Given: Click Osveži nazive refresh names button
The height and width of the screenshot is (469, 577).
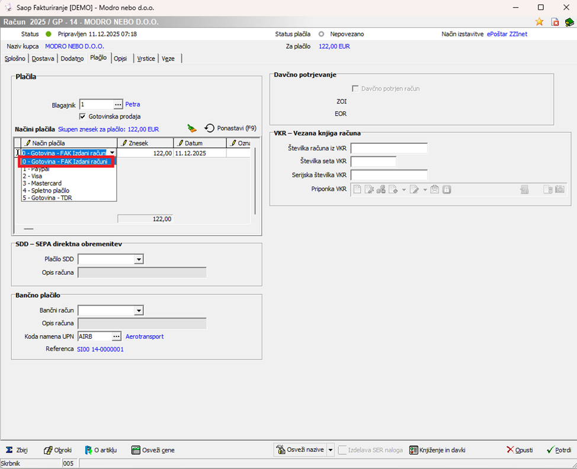Looking at the screenshot, I should 300,449.
